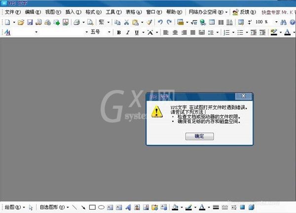Click the line style icon in drawing toolbar
Screen dimensions: 296x213
[216, 208]
